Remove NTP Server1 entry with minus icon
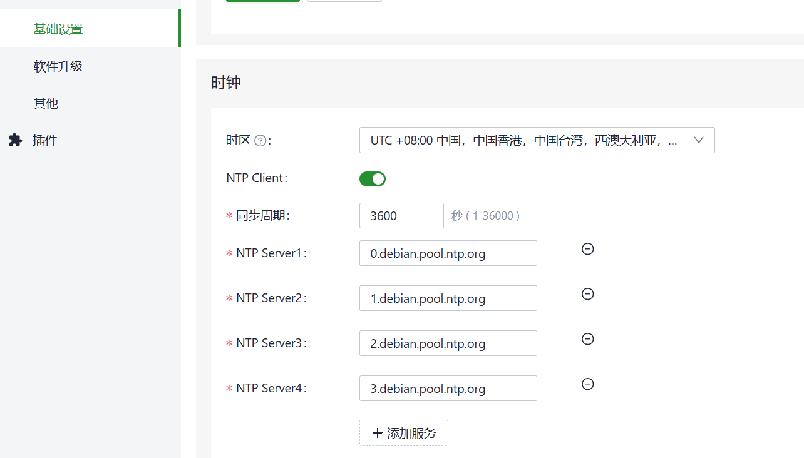Image resolution: width=804 pixels, height=458 pixels. pos(587,249)
